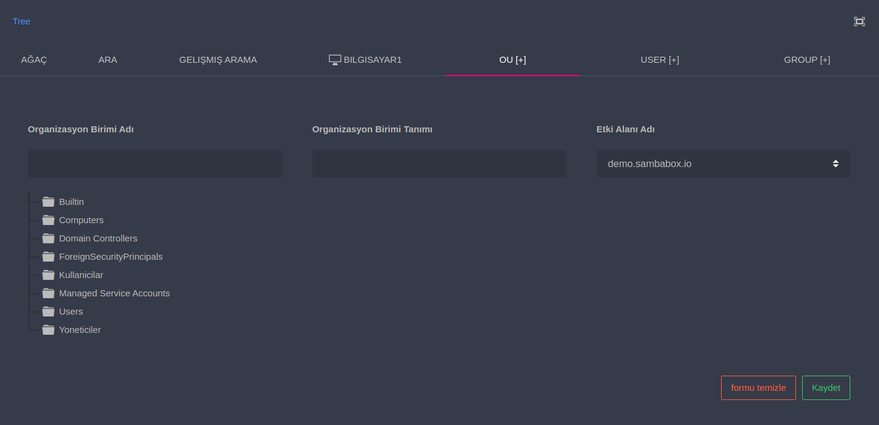This screenshot has height=425, width=879.
Task: Click the Yoneticiler folder icon
Action: (x=48, y=330)
